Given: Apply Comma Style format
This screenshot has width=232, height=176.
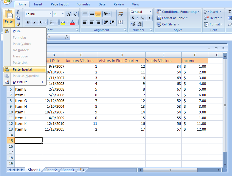Looking at the screenshot, I should 149,18.
